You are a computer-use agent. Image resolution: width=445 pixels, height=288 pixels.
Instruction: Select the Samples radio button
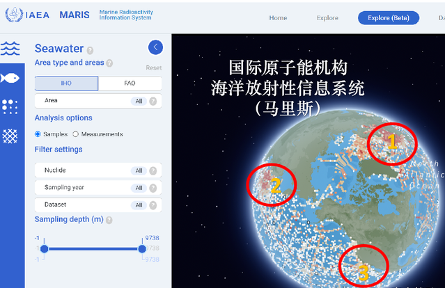click(x=38, y=134)
